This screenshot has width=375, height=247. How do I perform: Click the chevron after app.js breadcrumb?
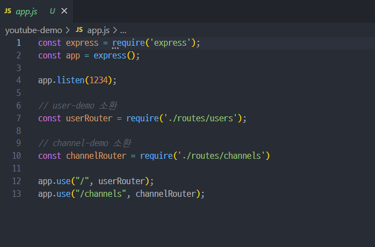tap(115, 30)
